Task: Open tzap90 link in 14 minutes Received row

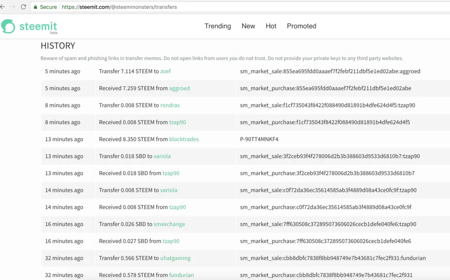Action: pos(177,207)
